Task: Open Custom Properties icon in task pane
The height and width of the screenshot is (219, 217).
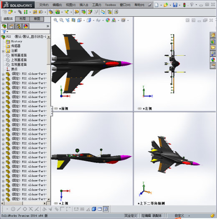Action: [x=213, y=66]
